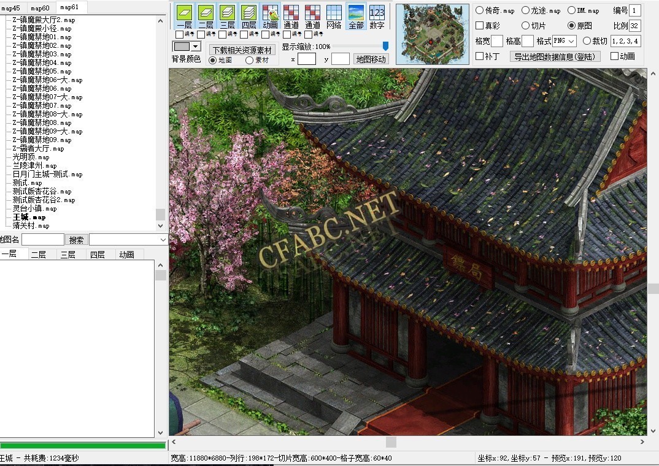
Task: Select Z-霸者大厅.map in the list
Action: tap(38, 148)
